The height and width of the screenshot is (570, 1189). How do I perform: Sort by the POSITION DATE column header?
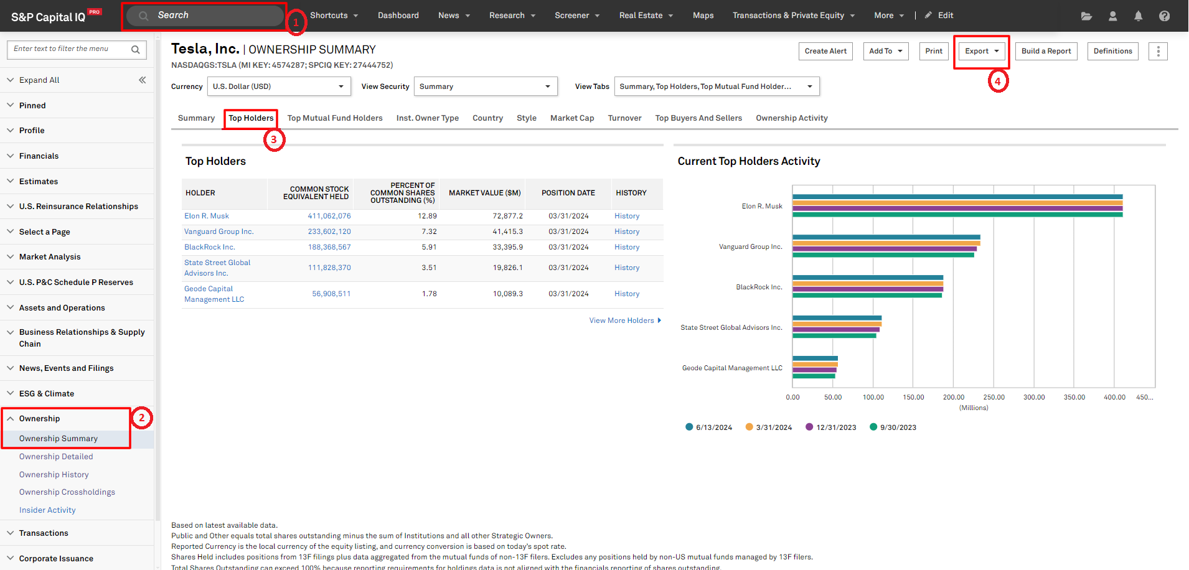(568, 193)
